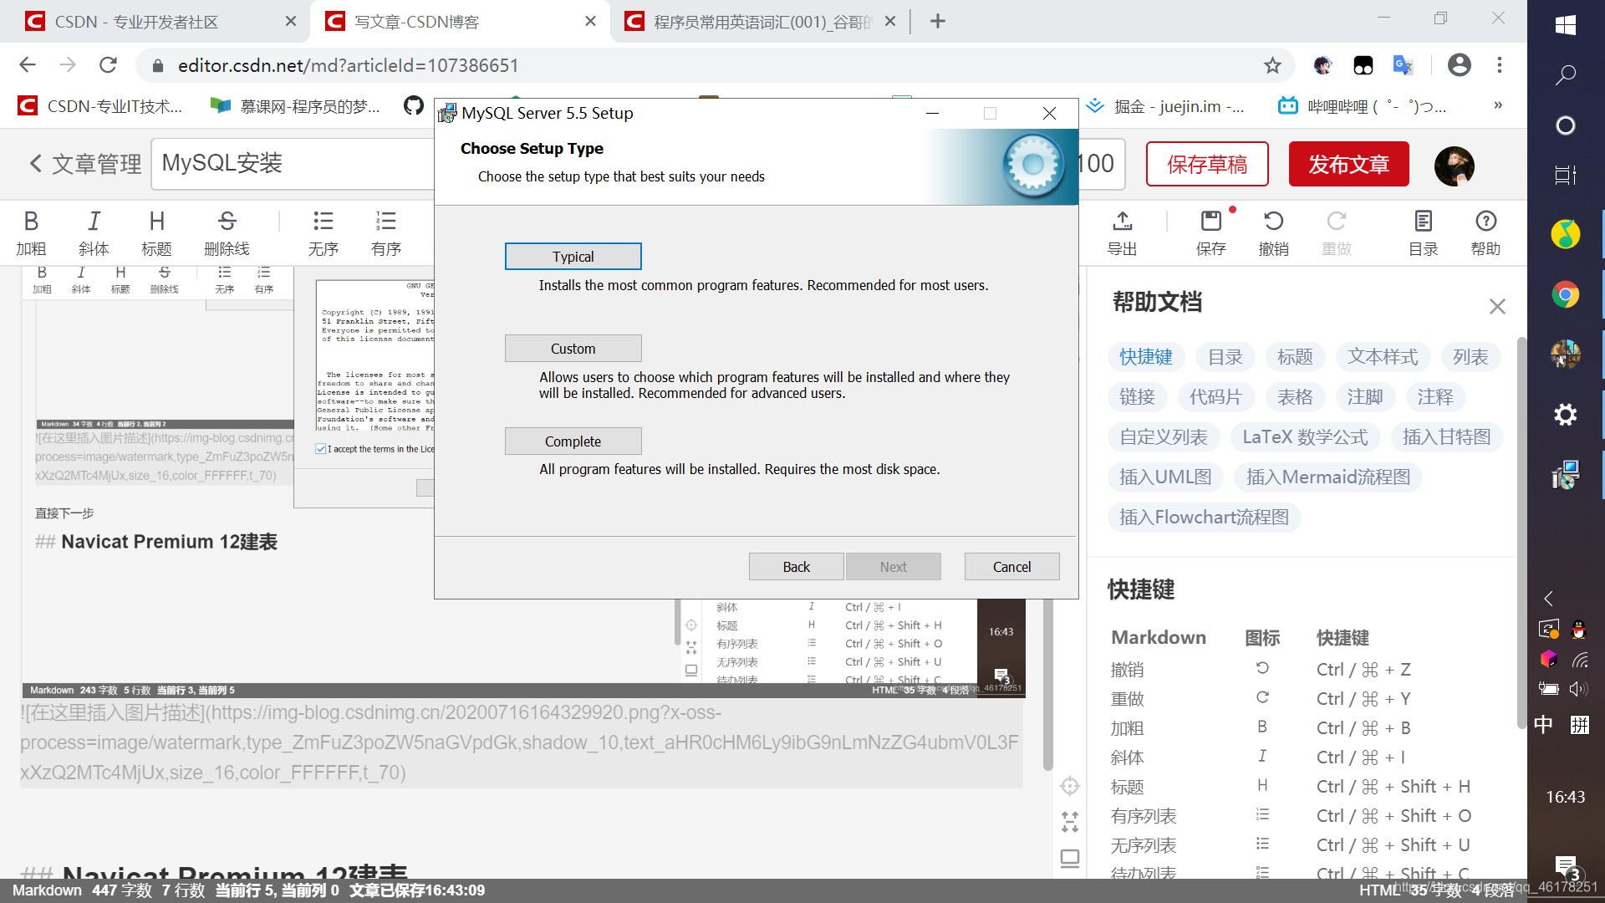Open Windows search in the taskbar
1605x903 pixels.
1566,75
